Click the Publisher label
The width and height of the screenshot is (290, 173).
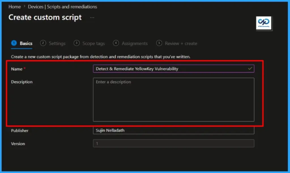click(x=20, y=131)
